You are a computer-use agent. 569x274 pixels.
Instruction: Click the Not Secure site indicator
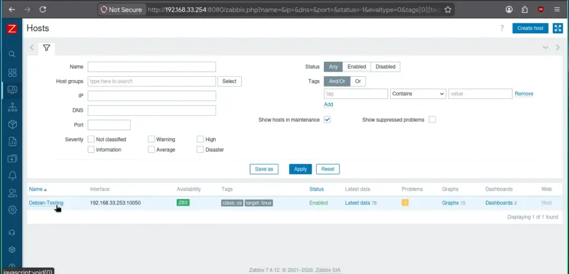click(x=122, y=10)
